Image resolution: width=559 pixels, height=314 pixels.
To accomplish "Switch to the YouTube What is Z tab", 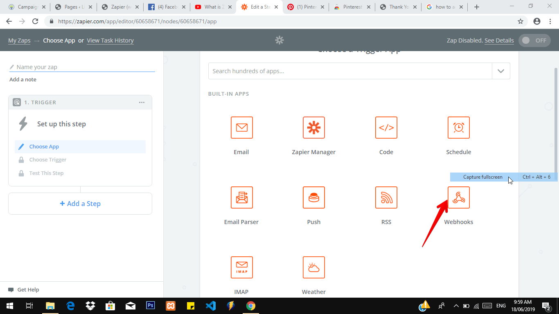I will 214,7.
